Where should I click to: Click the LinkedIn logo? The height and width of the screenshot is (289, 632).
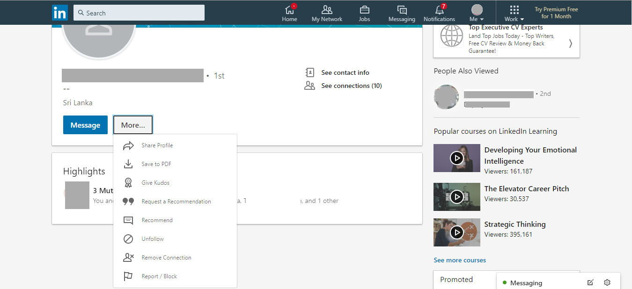[x=60, y=12]
